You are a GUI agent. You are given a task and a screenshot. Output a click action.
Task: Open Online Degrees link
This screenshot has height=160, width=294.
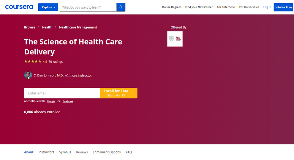coord(172,7)
